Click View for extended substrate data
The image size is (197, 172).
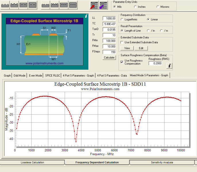(127, 48)
